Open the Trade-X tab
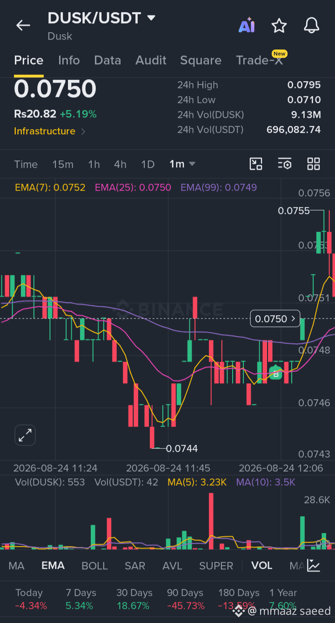Viewport: 335px width, 623px height. click(259, 60)
